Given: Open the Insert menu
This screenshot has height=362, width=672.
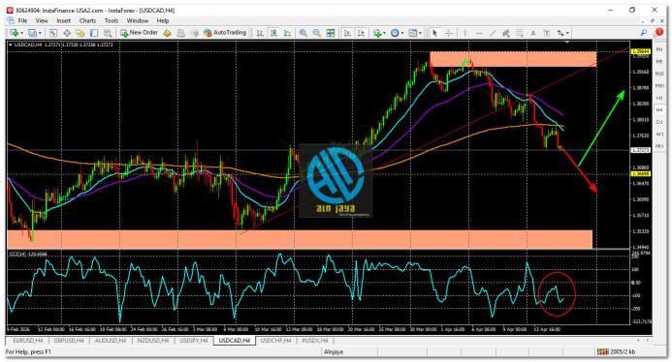Looking at the screenshot, I should (x=63, y=20).
